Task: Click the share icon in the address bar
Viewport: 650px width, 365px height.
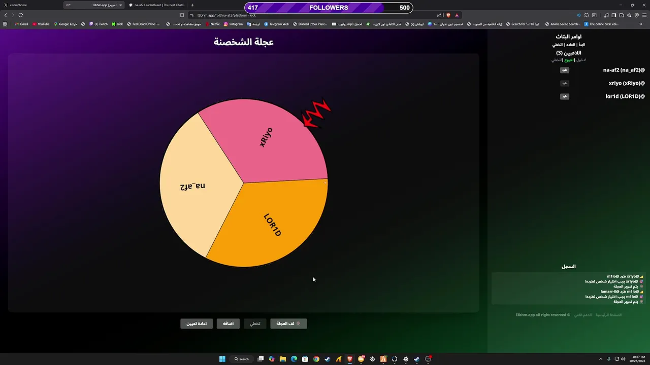Action: pyautogui.click(x=439, y=15)
